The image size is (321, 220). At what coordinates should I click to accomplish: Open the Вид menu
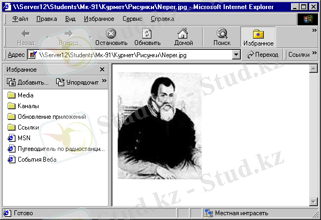coord(71,19)
